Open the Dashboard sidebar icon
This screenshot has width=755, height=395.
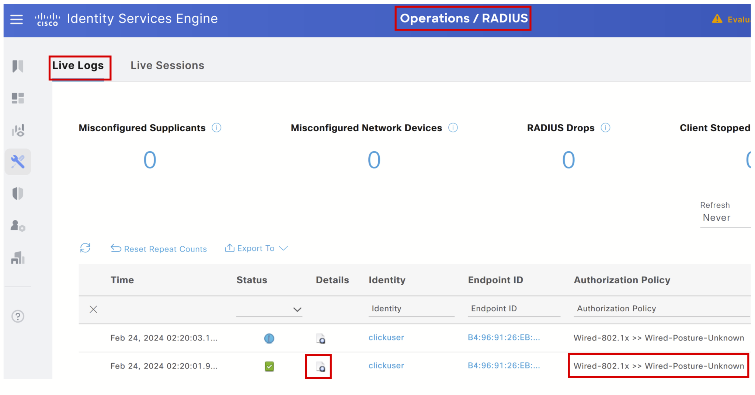point(17,98)
